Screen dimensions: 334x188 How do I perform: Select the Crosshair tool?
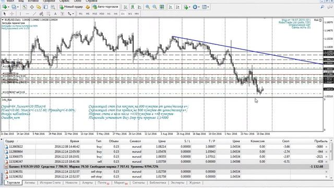[12, 14]
